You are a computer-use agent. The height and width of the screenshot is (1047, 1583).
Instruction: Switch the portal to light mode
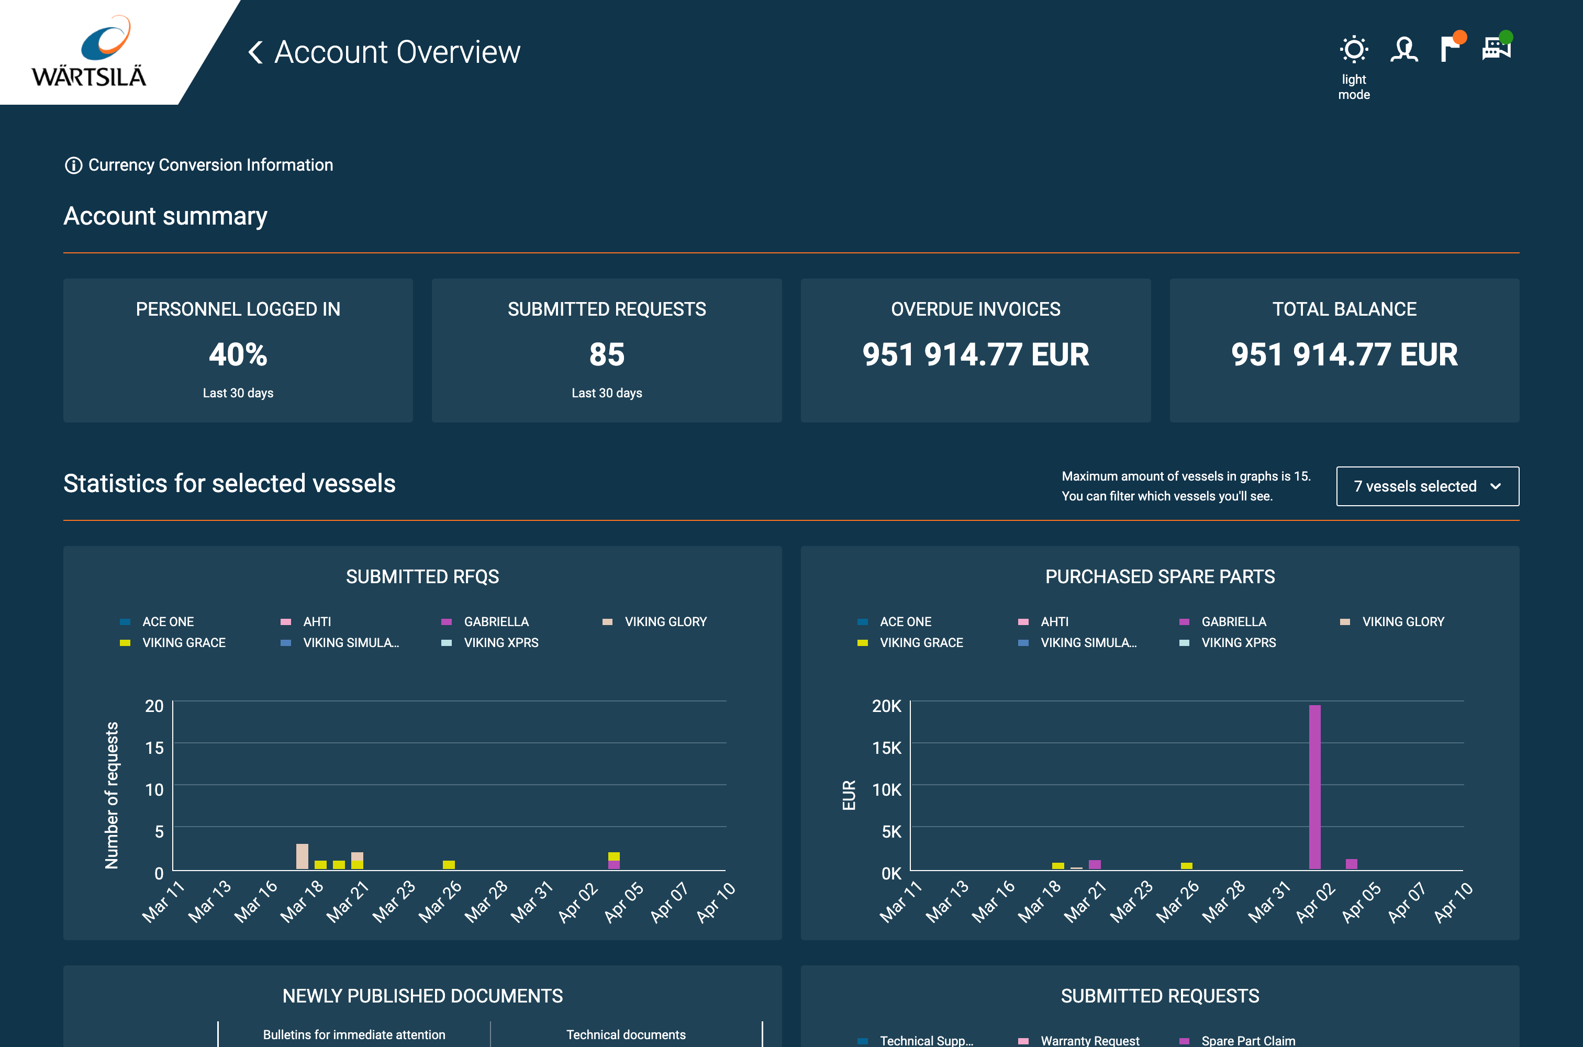click(x=1354, y=48)
